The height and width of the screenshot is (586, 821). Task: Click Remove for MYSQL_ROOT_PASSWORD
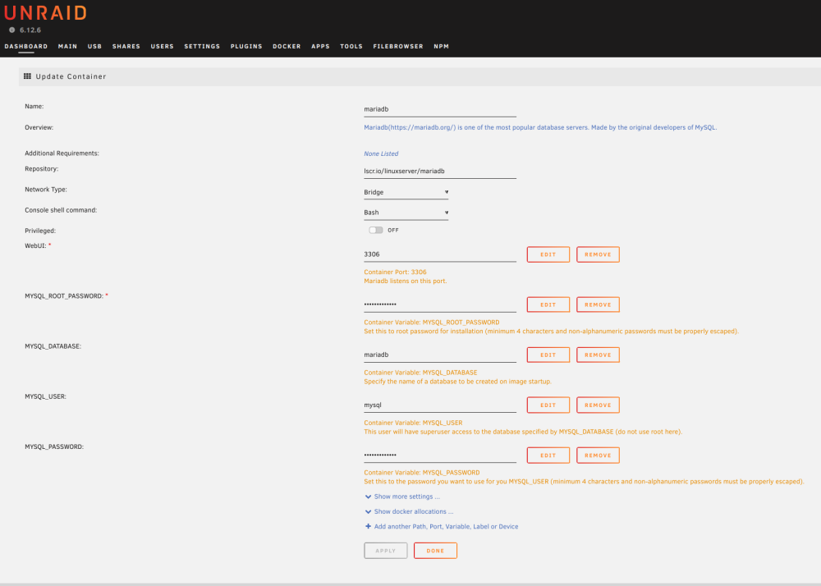click(598, 305)
